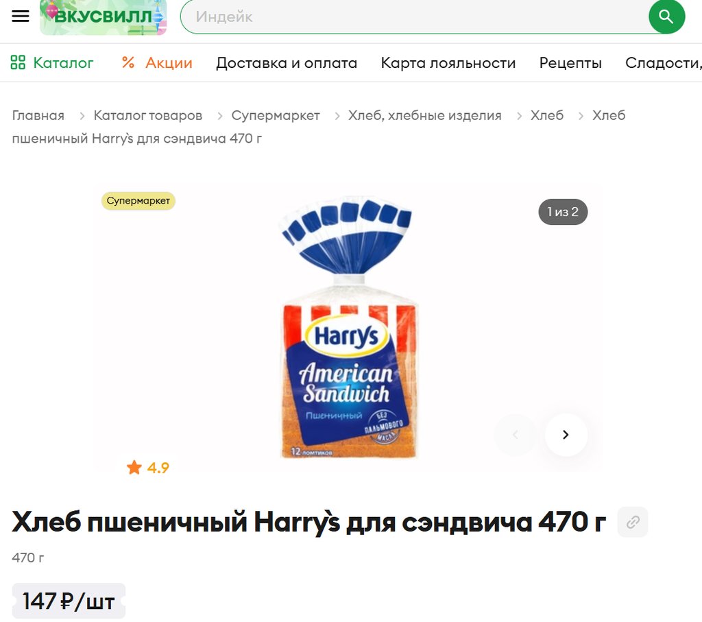Screen dimensions: 702x622
Task: Show next product image with right arrow
Action: pos(566,434)
